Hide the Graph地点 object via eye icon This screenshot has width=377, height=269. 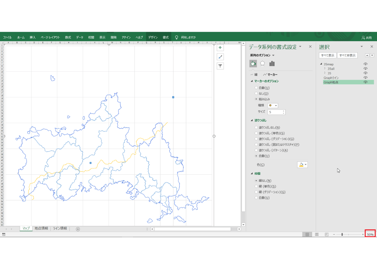[x=366, y=82]
